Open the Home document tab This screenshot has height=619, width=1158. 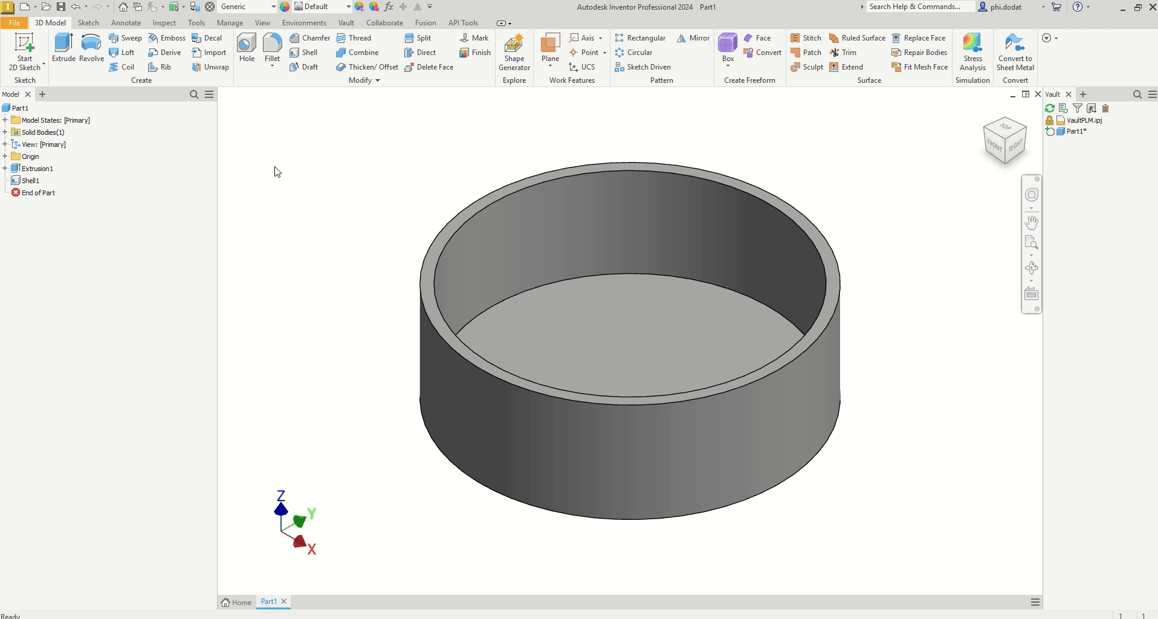tap(236, 602)
